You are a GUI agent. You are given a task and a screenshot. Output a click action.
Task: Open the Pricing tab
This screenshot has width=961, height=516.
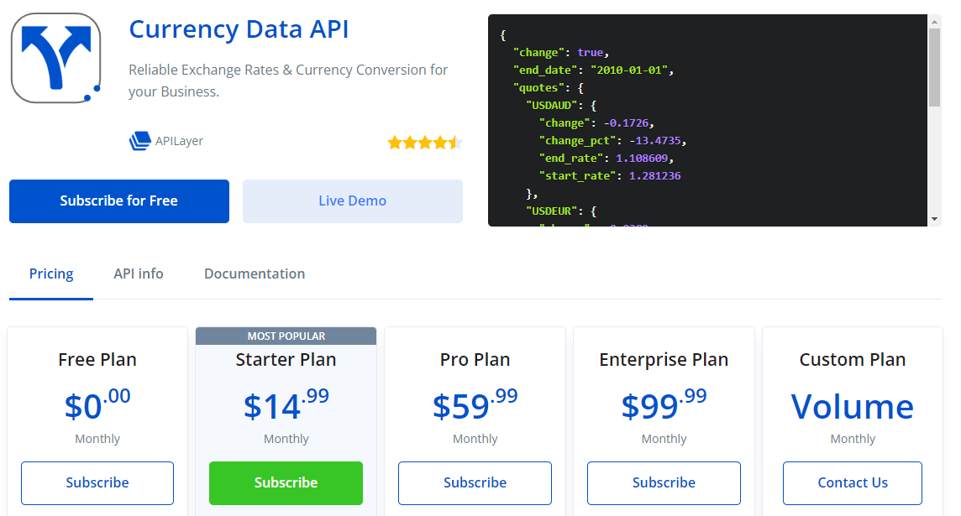coord(51,274)
